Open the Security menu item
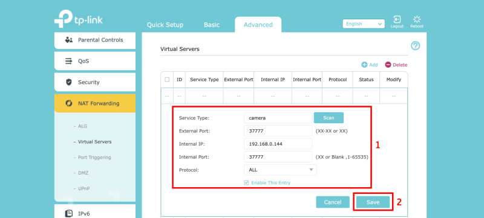The image size is (484, 218). [x=95, y=82]
